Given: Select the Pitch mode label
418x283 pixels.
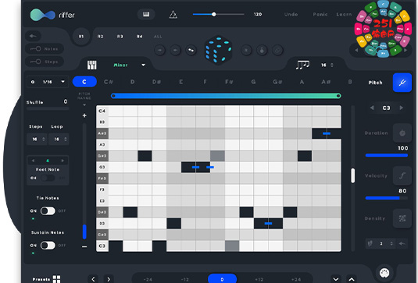Looking at the screenshot, I should (x=375, y=83).
